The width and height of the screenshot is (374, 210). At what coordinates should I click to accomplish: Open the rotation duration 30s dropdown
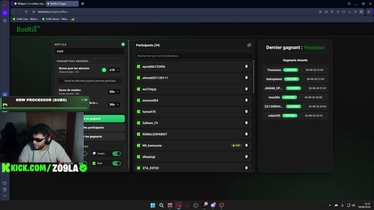[114, 92]
